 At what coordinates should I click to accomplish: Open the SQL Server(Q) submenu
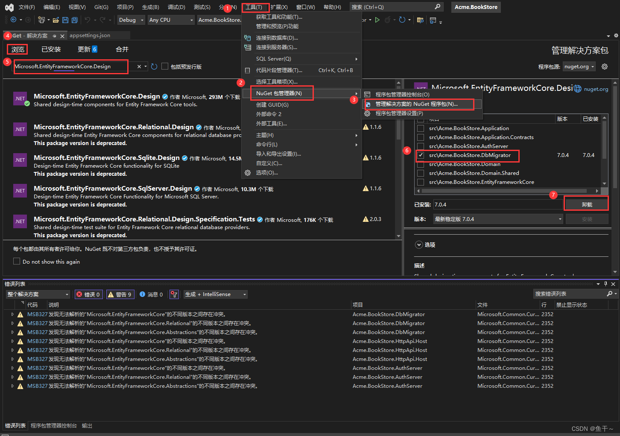[x=302, y=59]
